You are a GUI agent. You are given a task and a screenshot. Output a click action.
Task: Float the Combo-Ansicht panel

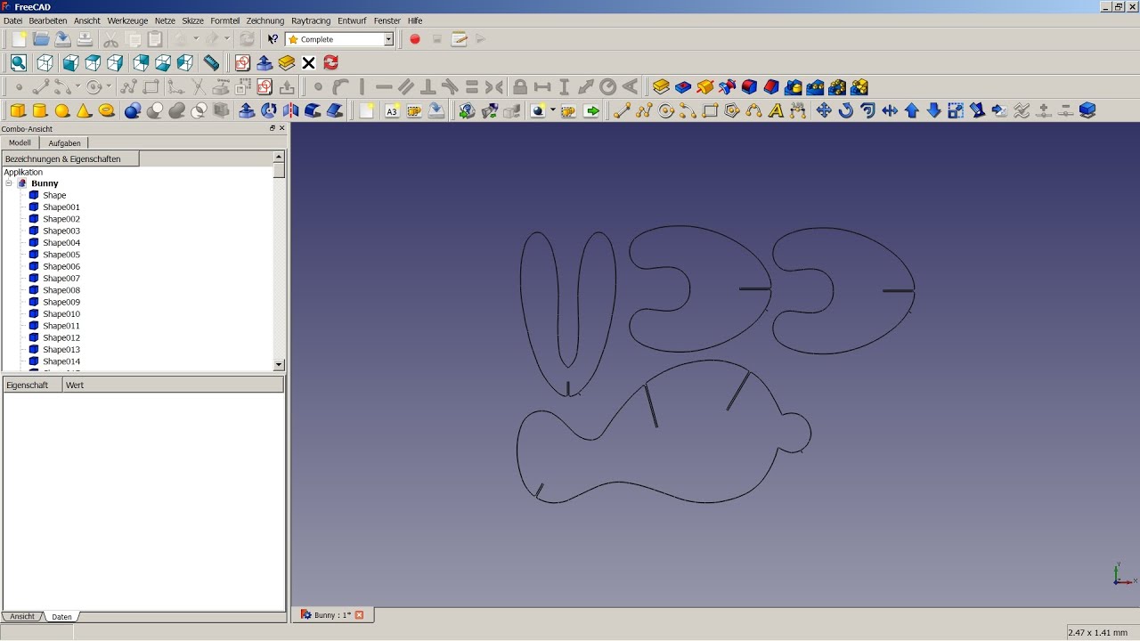[273, 128]
